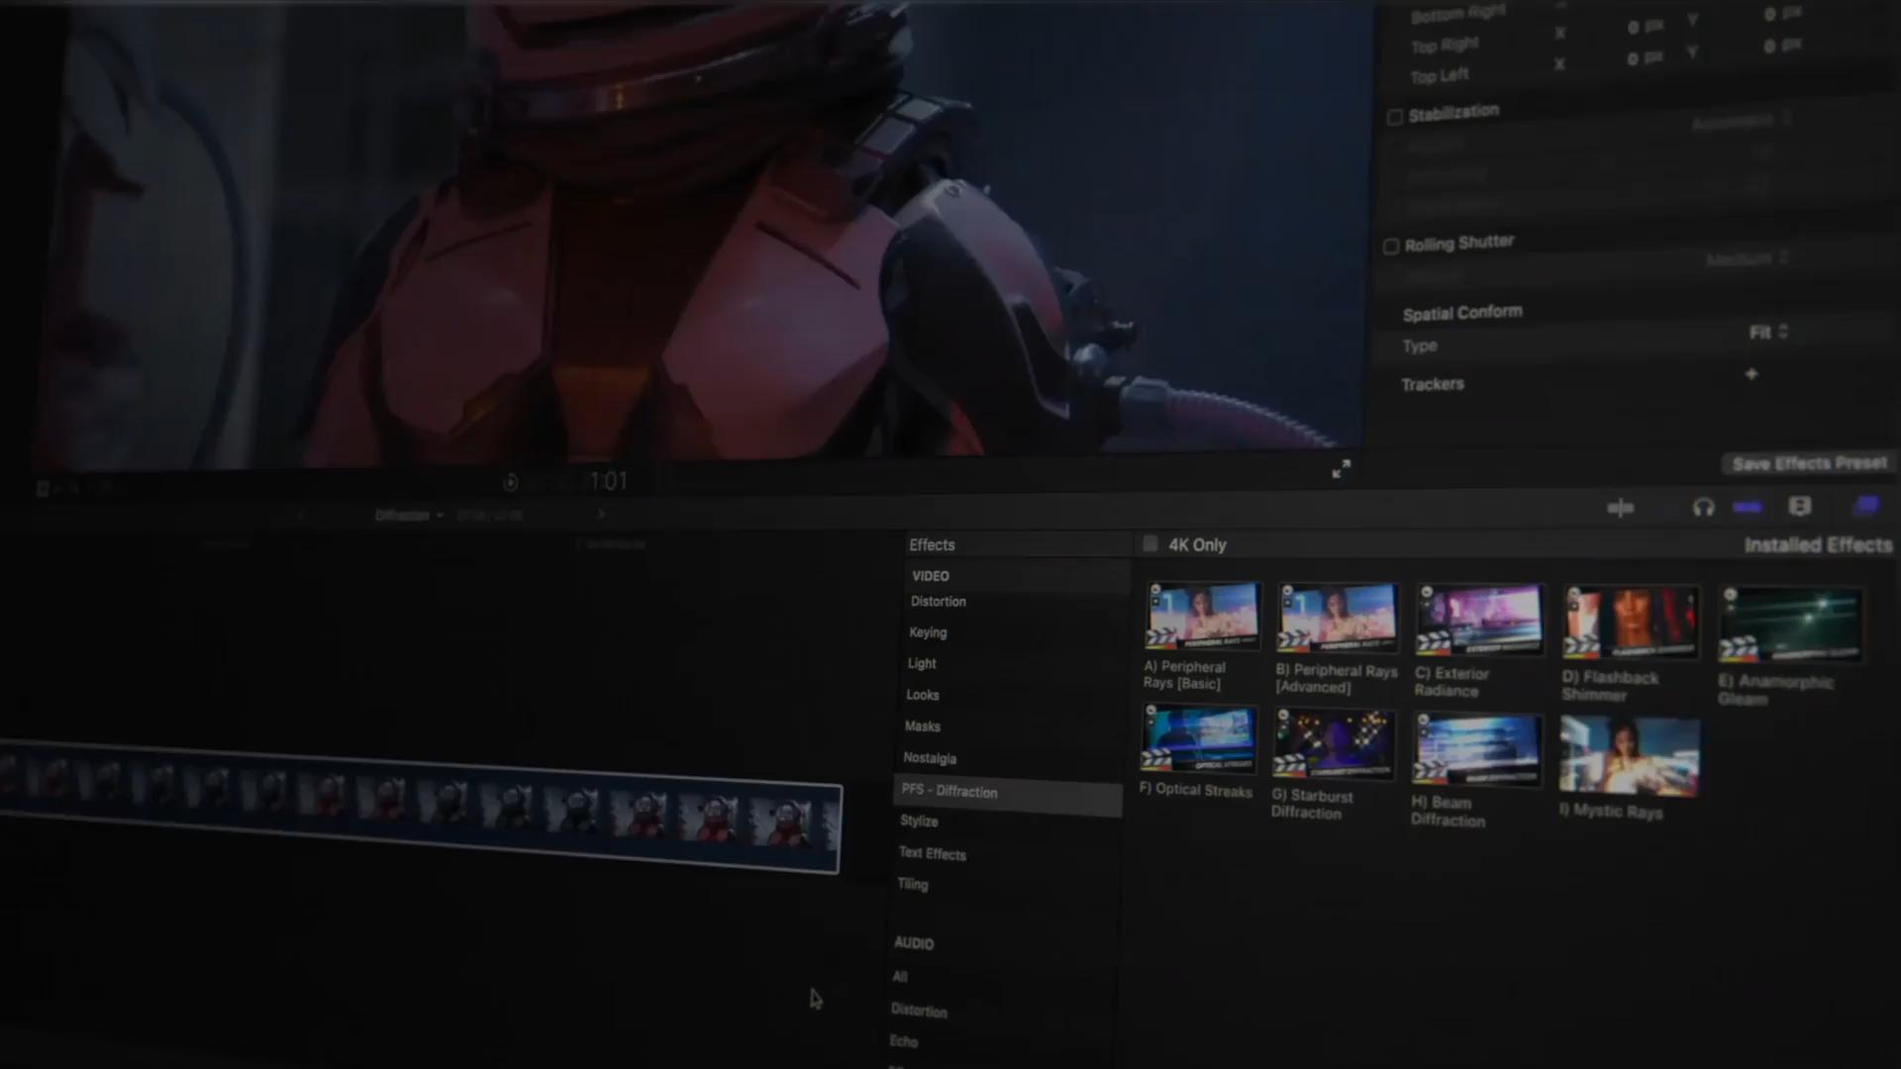Select the Keying effects category
The width and height of the screenshot is (1901, 1069).
click(928, 632)
